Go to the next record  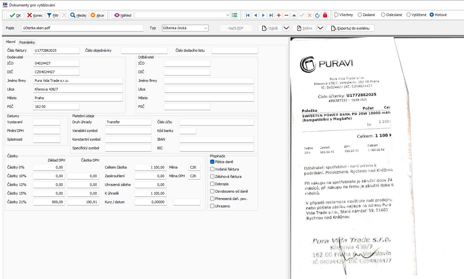pos(263,15)
